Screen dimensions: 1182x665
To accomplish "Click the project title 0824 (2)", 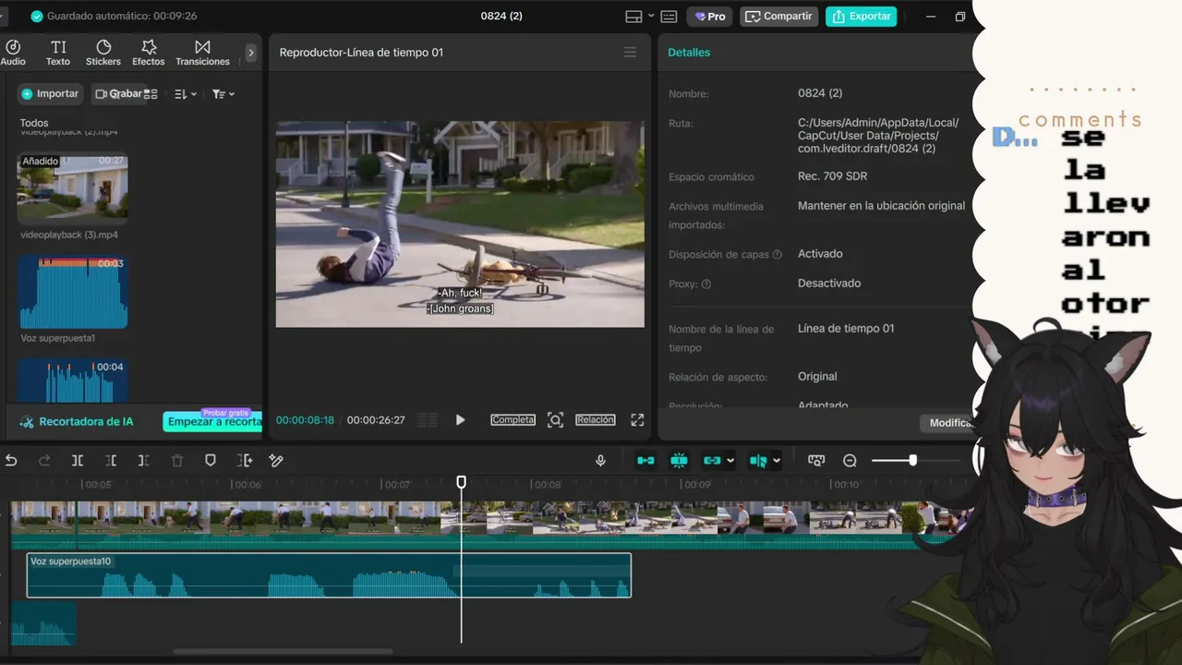I will click(501, 17).
